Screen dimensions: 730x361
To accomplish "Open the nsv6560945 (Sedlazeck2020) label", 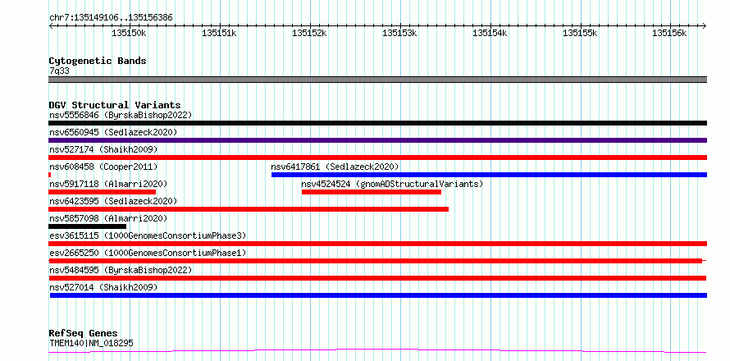I will tap(113, 132).
